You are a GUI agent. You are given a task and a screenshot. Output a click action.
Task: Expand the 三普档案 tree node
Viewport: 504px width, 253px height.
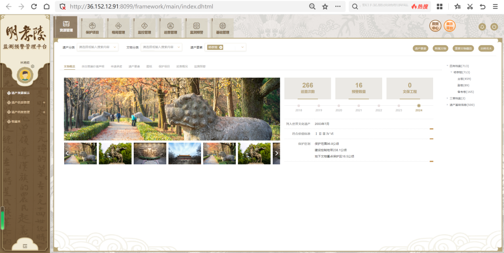click(447, 98)
